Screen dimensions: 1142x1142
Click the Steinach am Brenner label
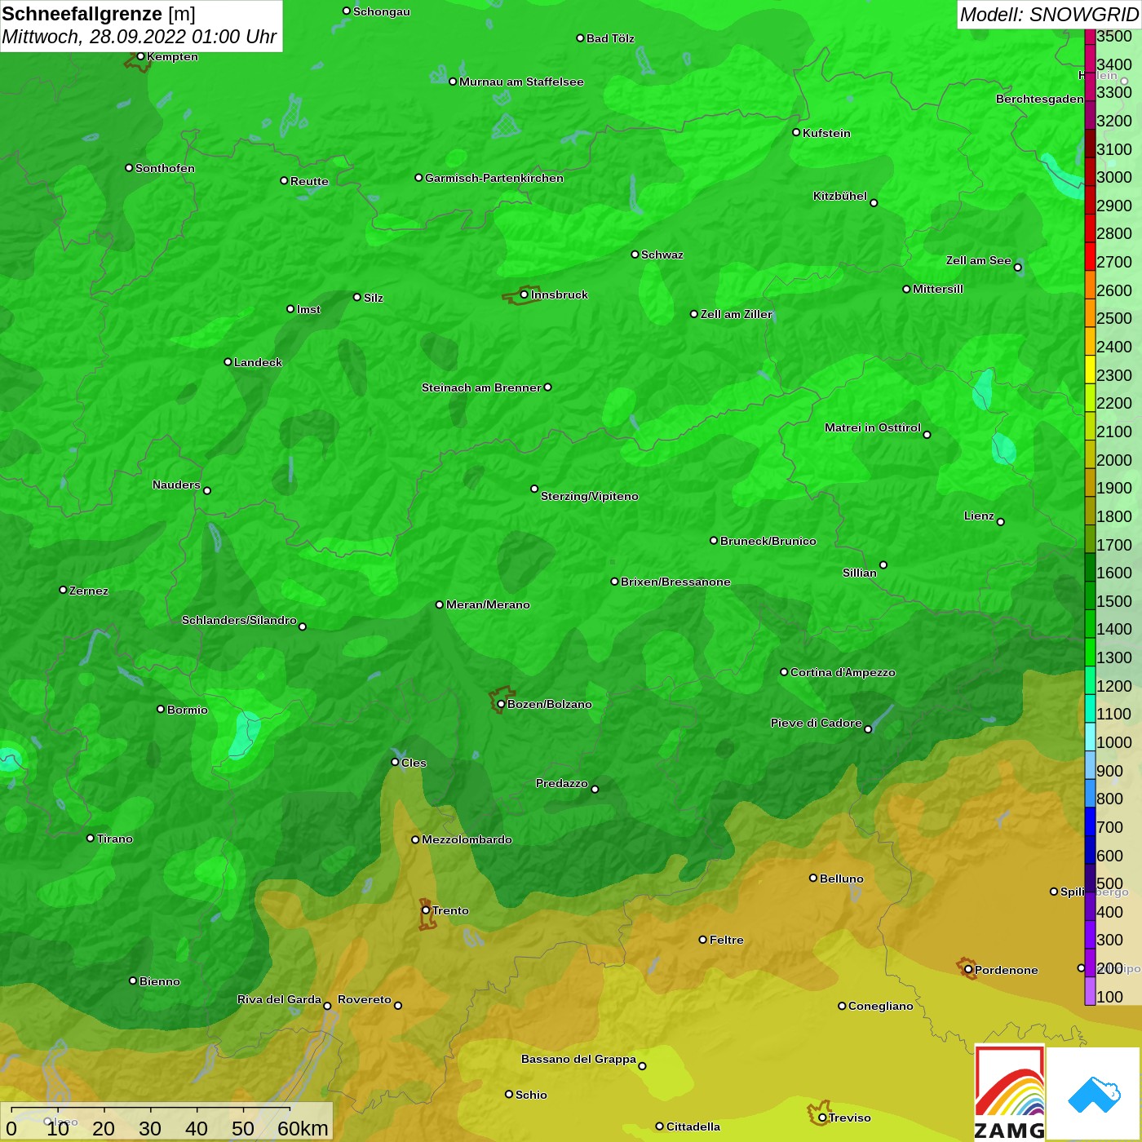click(481, 387)
